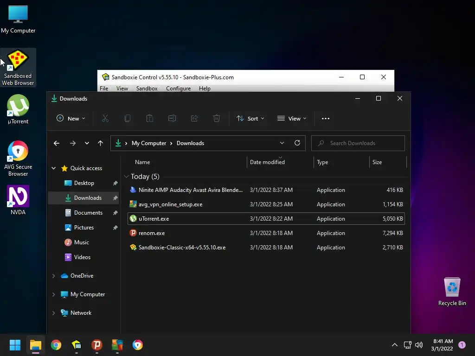Open Configure menu in Sandboxie Control
Viewport: 475px width, 356px height.
[x=179, y=89]
